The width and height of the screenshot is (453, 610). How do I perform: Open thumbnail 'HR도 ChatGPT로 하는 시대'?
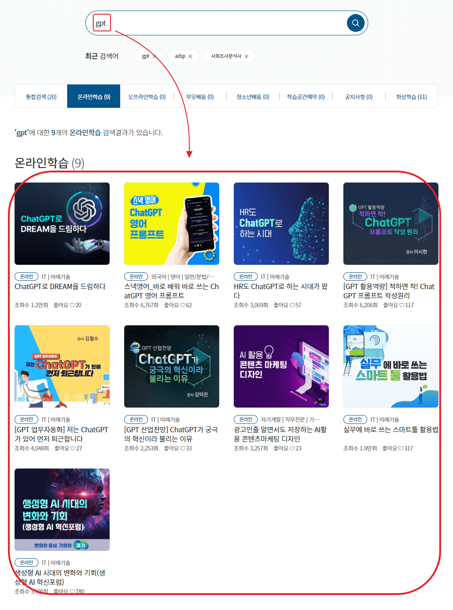coord(281,224)
